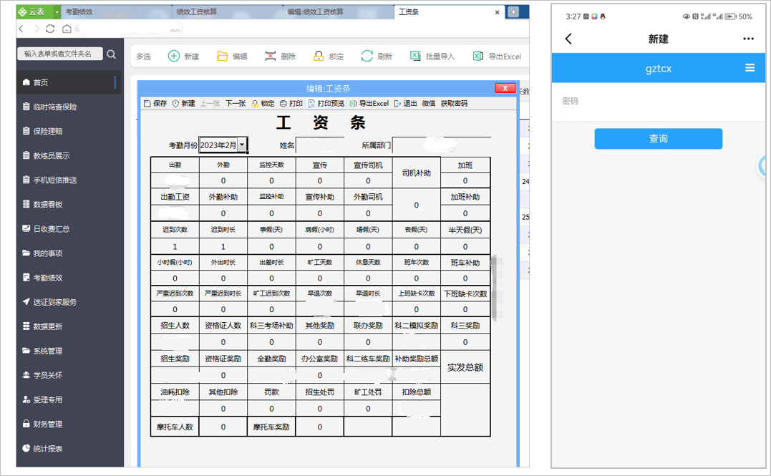Click the 迟到次数 value cell showing 1
The height and width of the screenshot is (476, 771).
[x=175, y=246]
